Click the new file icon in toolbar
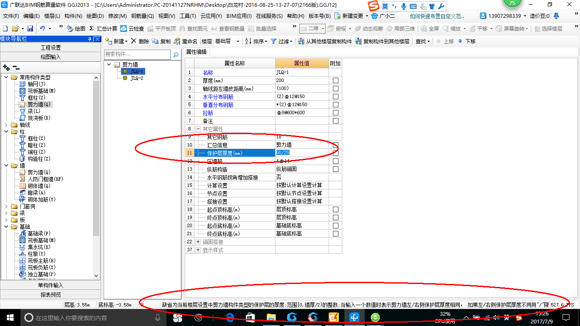 point(6,28)
